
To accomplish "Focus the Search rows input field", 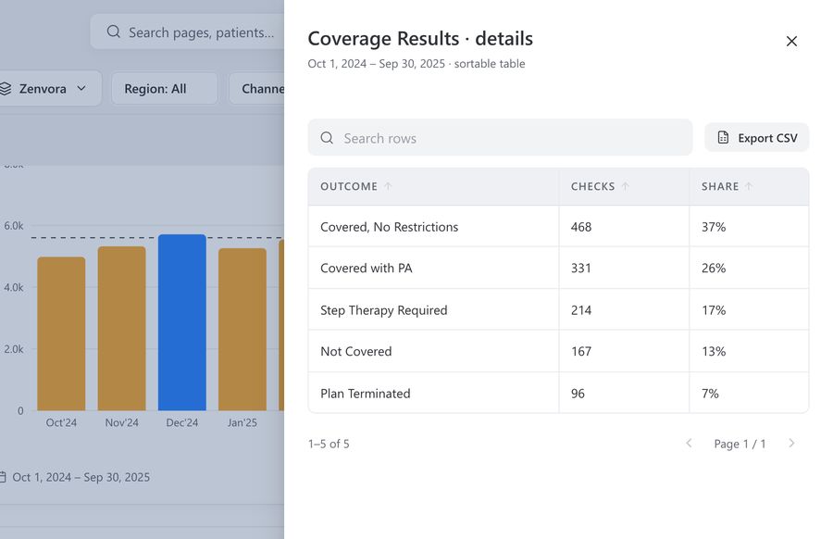I will [x=500, y=138].
